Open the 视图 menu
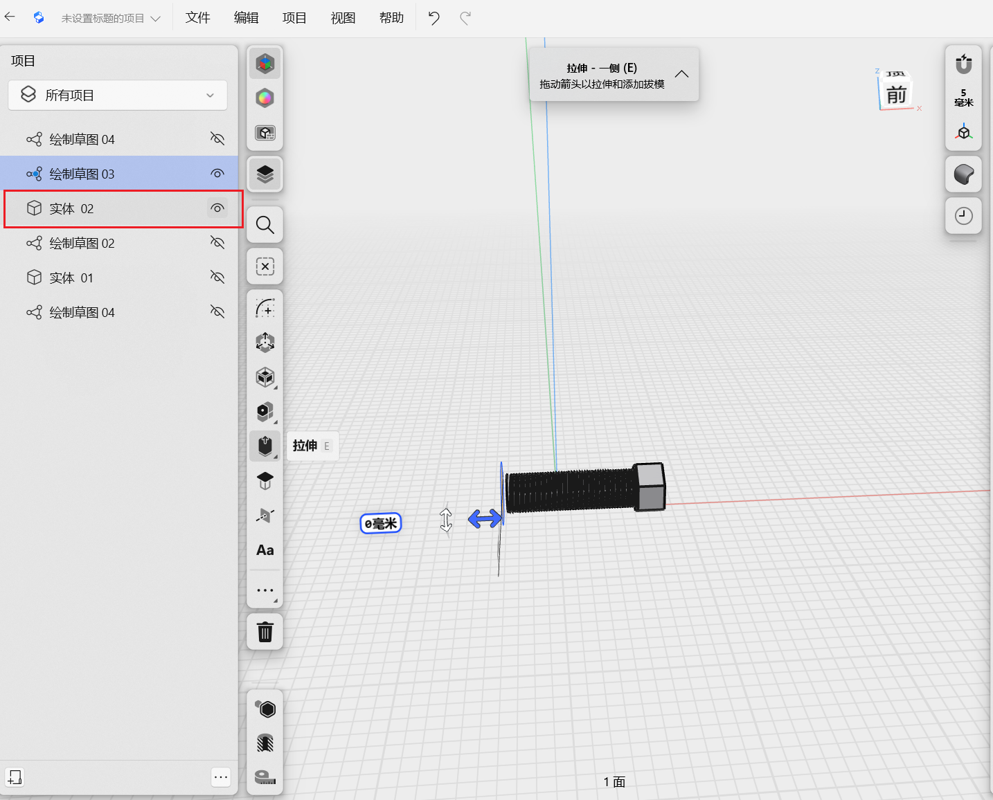Image resolution: width=993 pixels, height=800 pixels. (343, 18)
